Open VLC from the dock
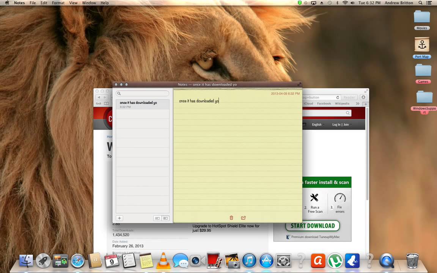This screenshot has width=437, height=273. click(163, 261)
